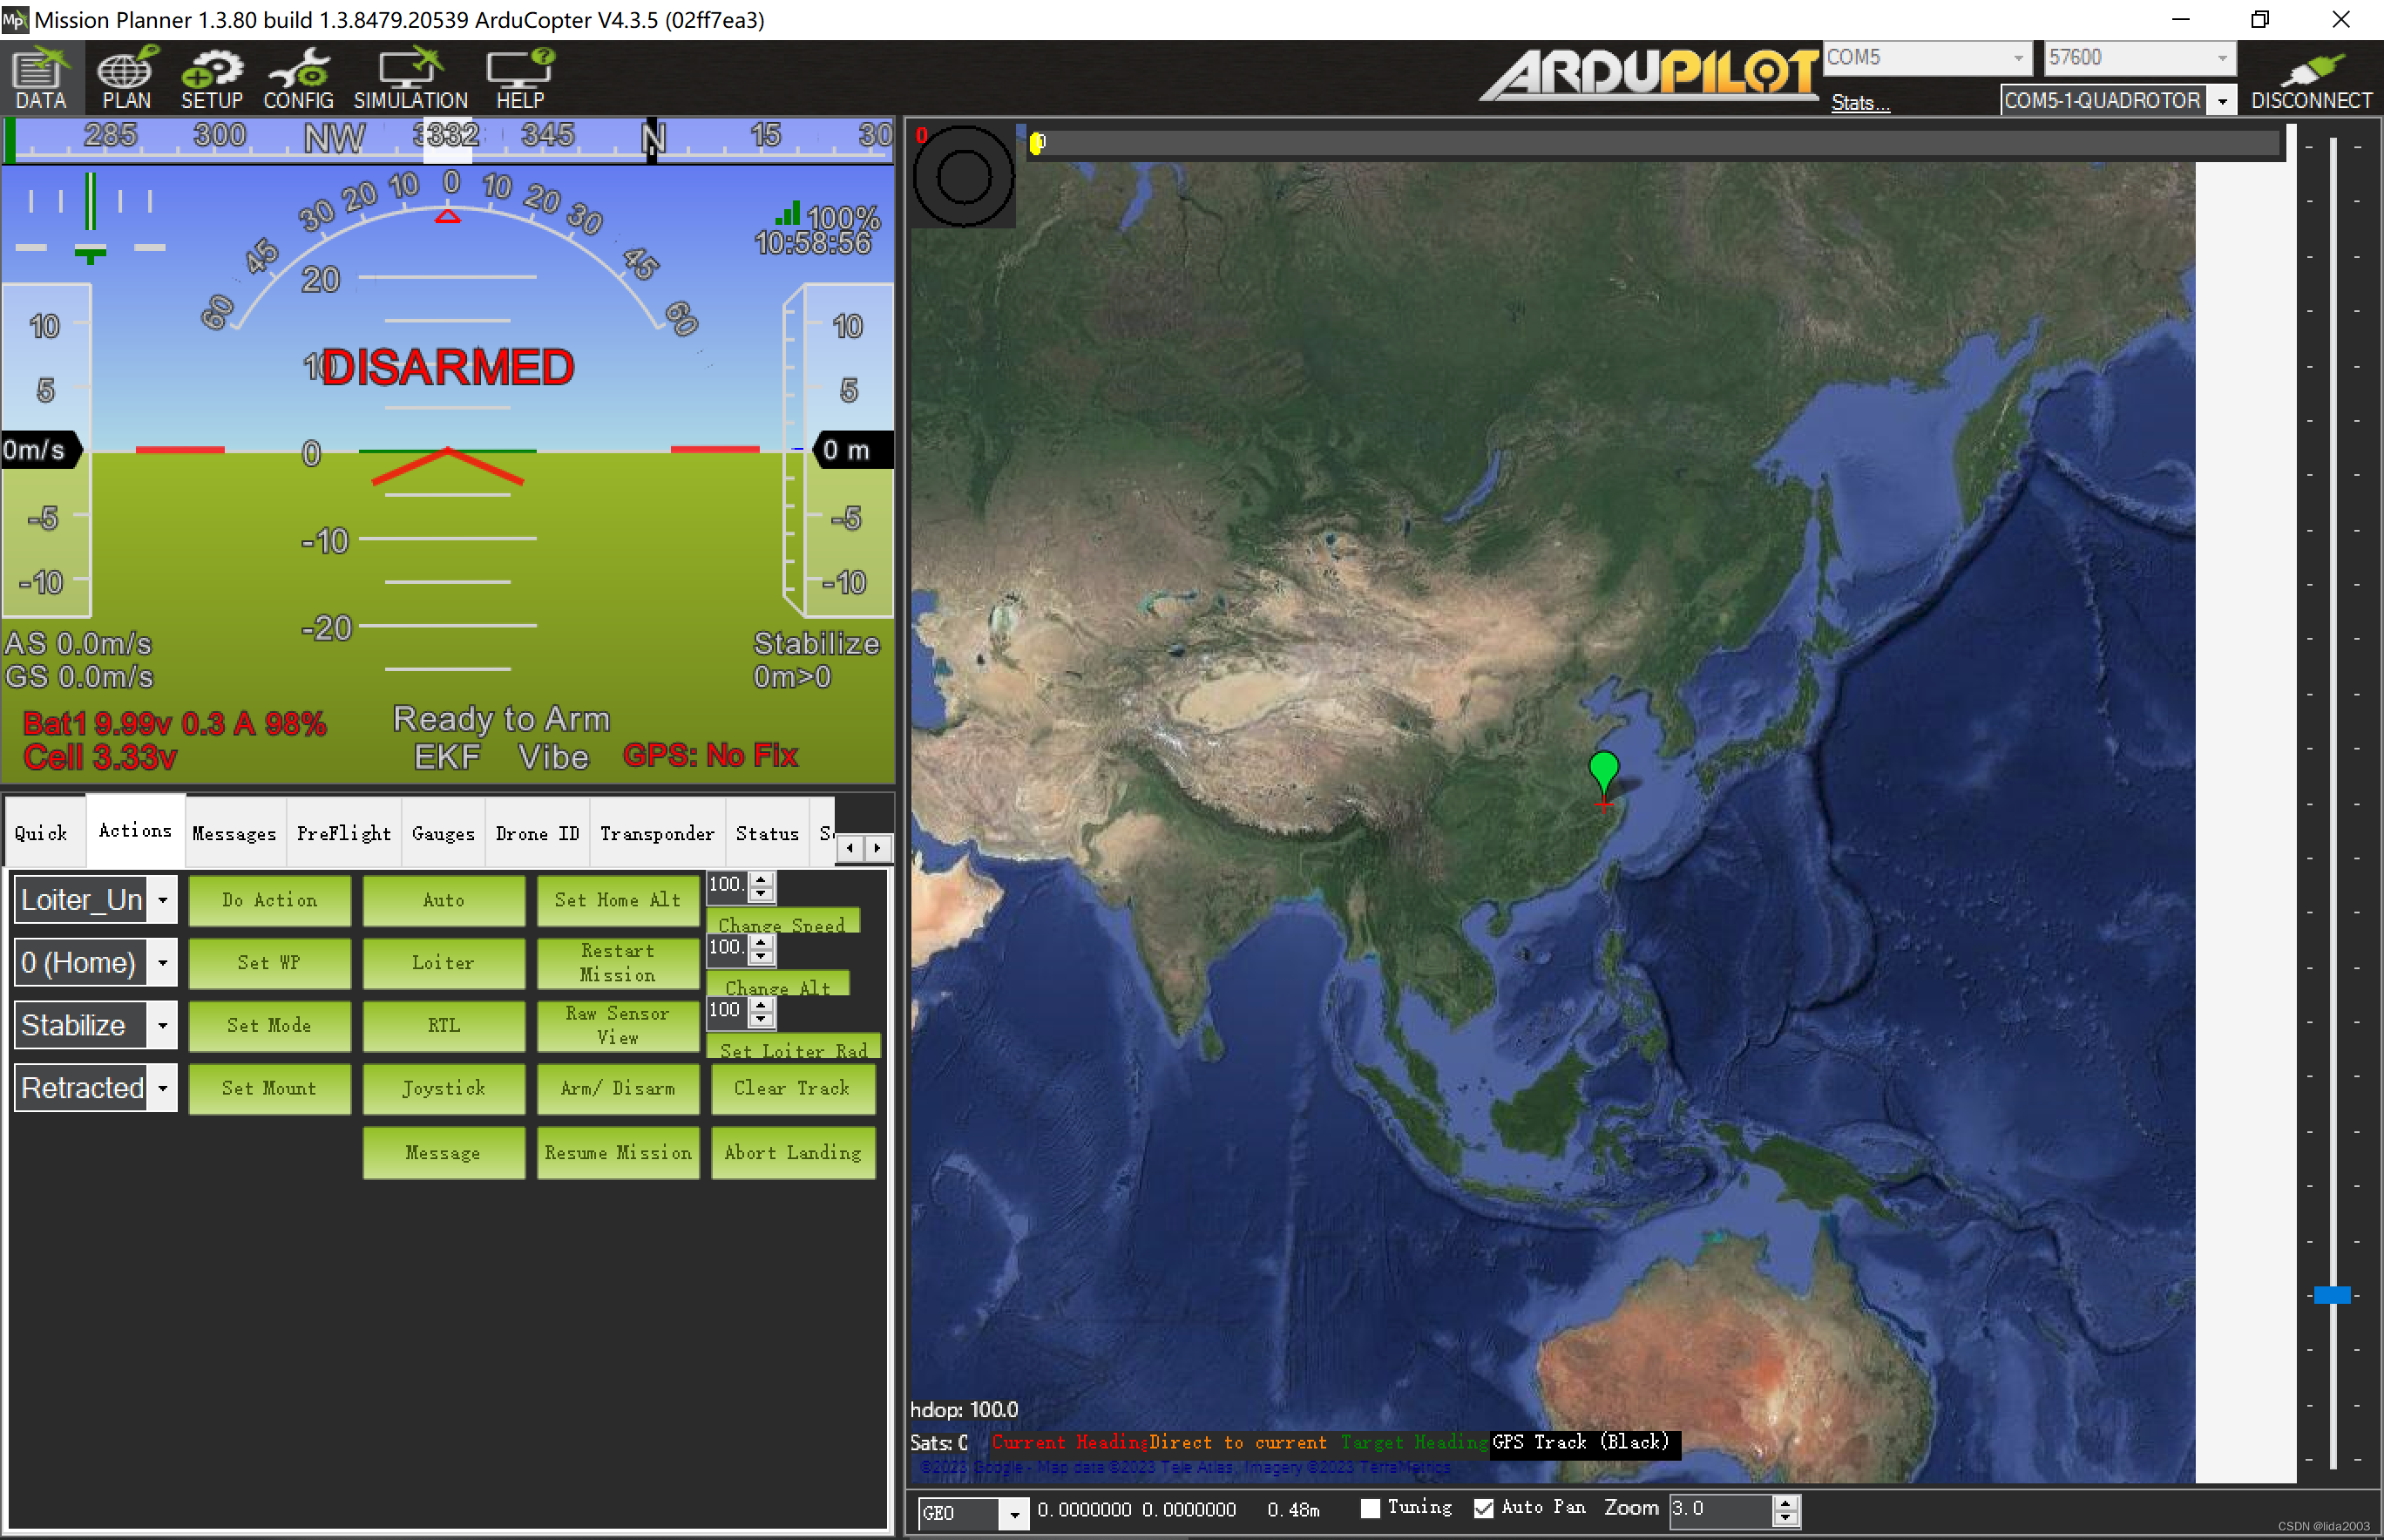2384x1540 pixels.
Task: Open the Stats... link
Action: (1859, 102)
